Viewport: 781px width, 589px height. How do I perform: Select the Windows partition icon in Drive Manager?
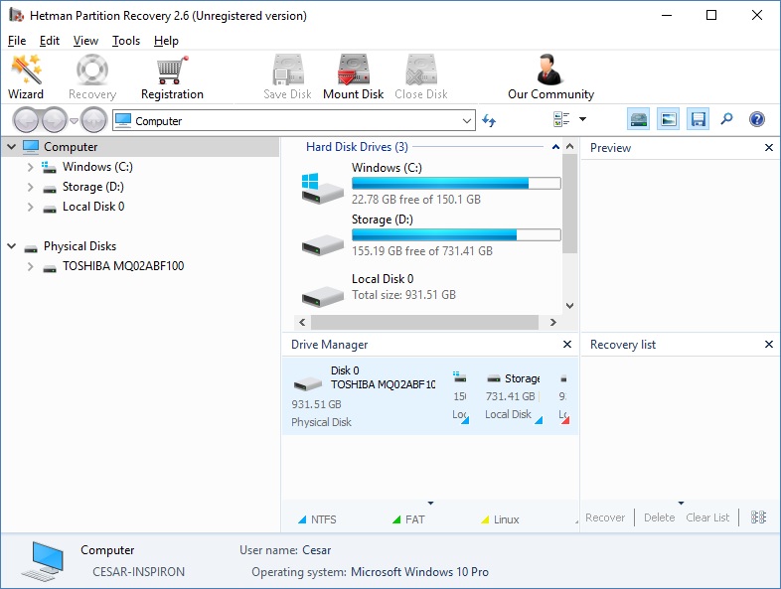tap(460, 377)
